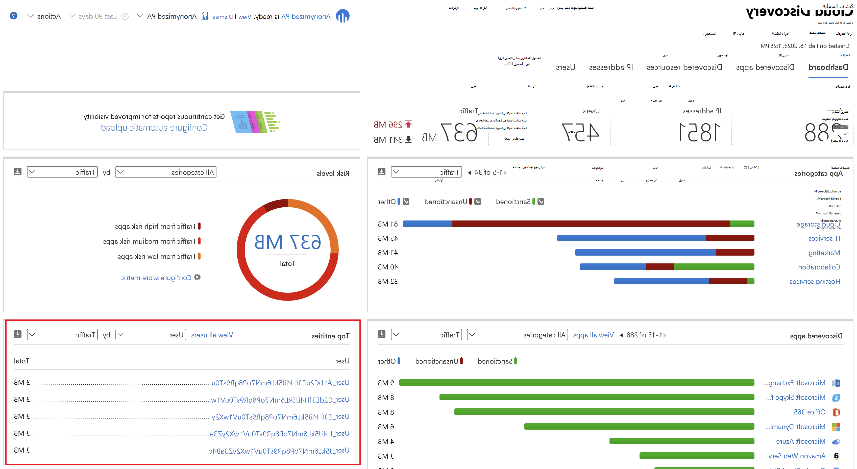This screenshot has width=857, height=469.
Task: Toggle the Sanctioned checkbox in App categories
Action: (541, 202)
